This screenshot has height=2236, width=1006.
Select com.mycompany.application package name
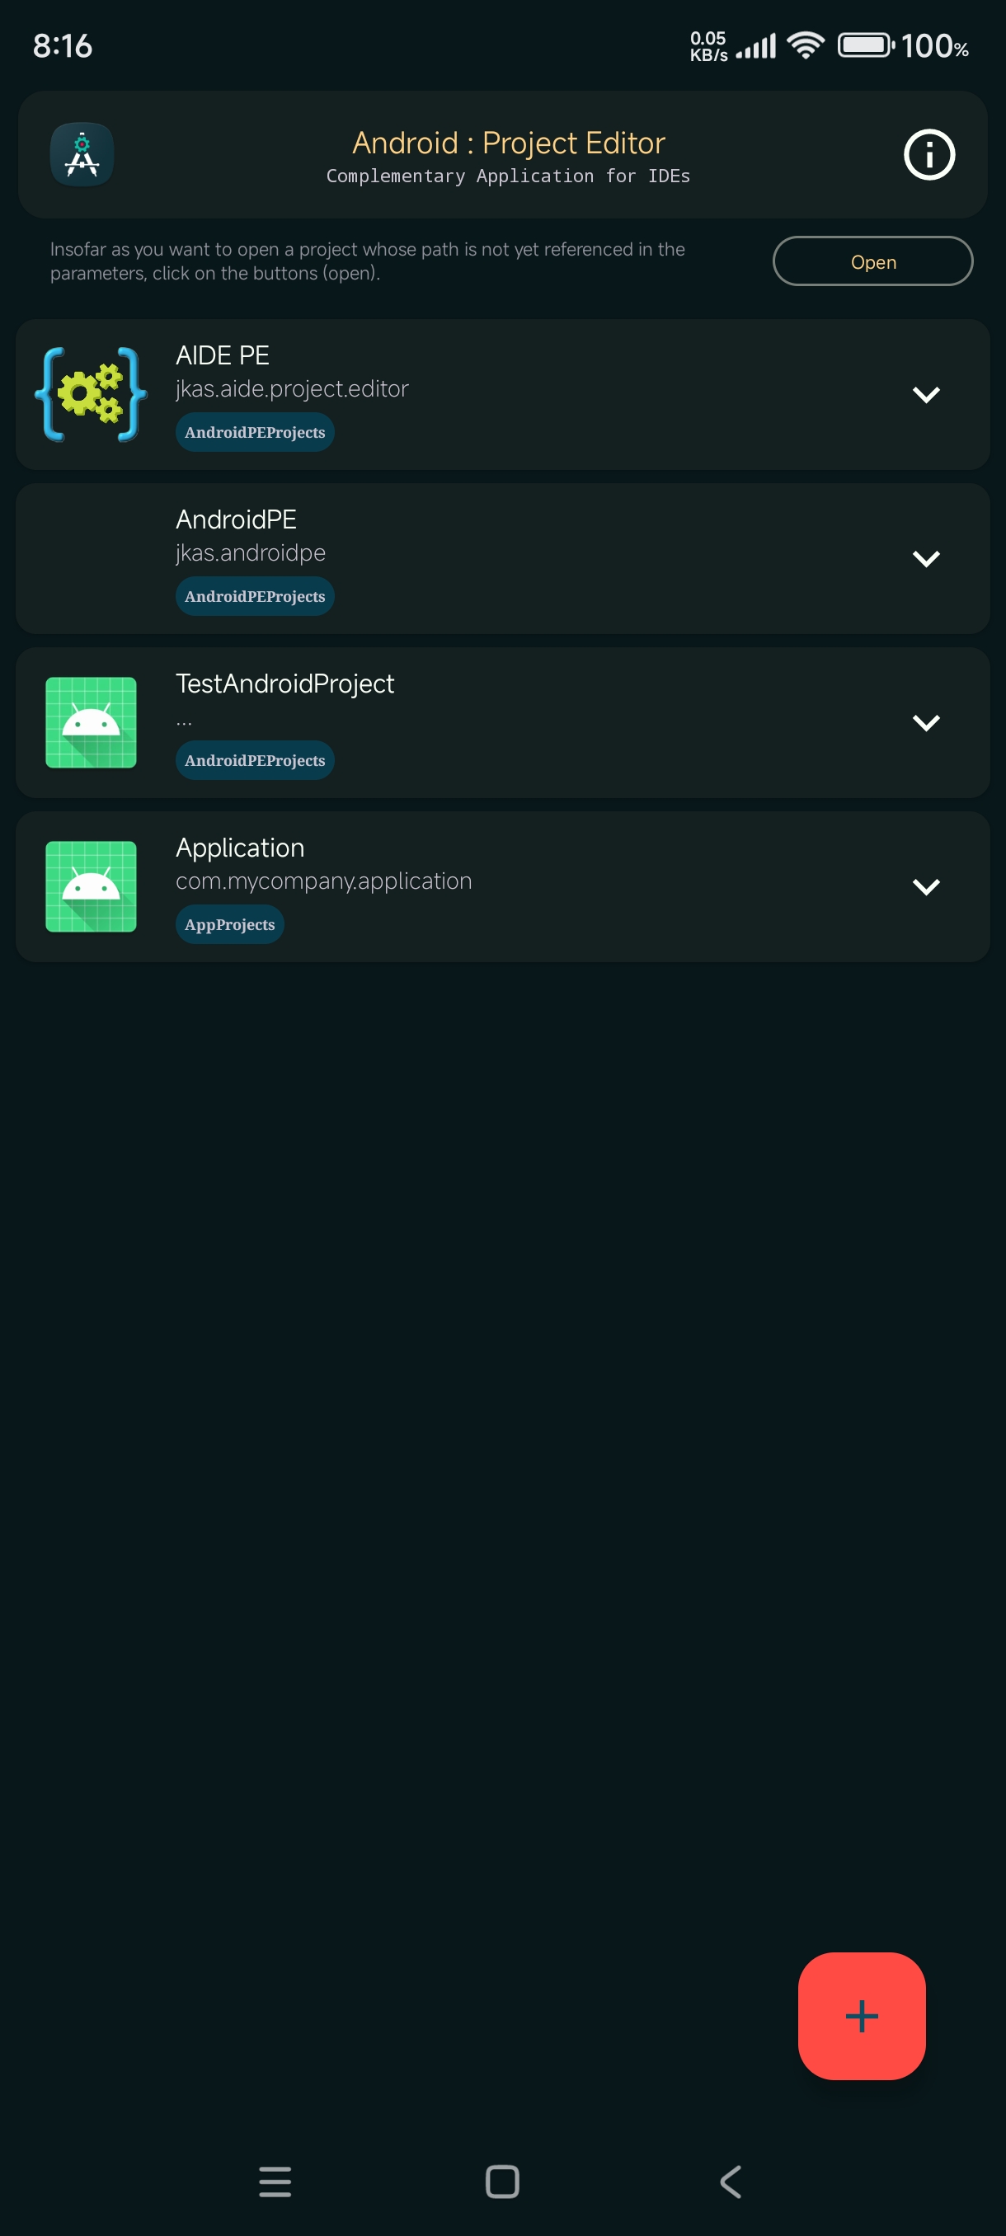tap(324, 881)
